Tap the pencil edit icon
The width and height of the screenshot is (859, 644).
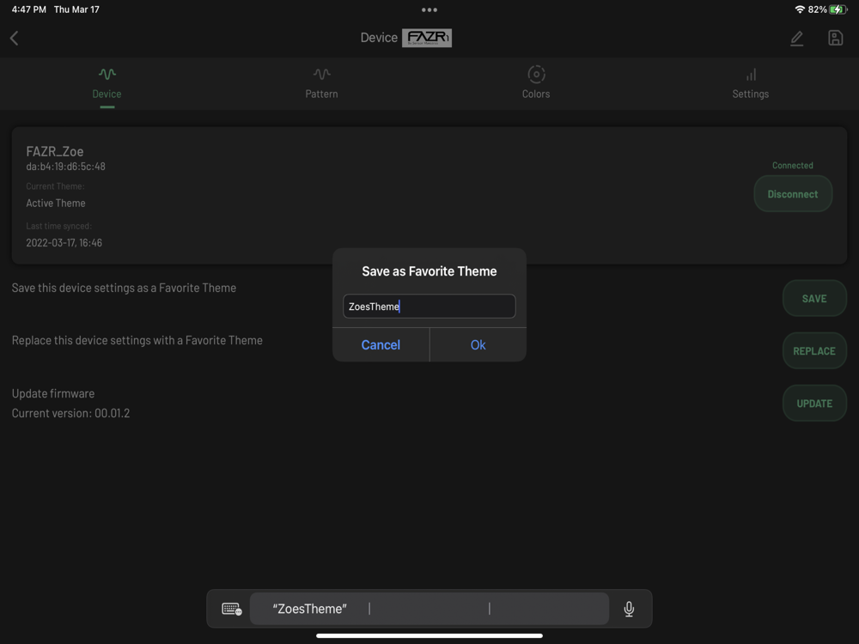[796, 39]
